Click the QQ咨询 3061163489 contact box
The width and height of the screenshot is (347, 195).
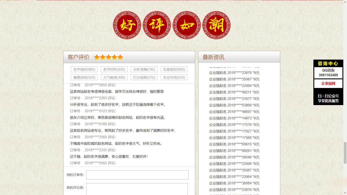coord(328,73)
